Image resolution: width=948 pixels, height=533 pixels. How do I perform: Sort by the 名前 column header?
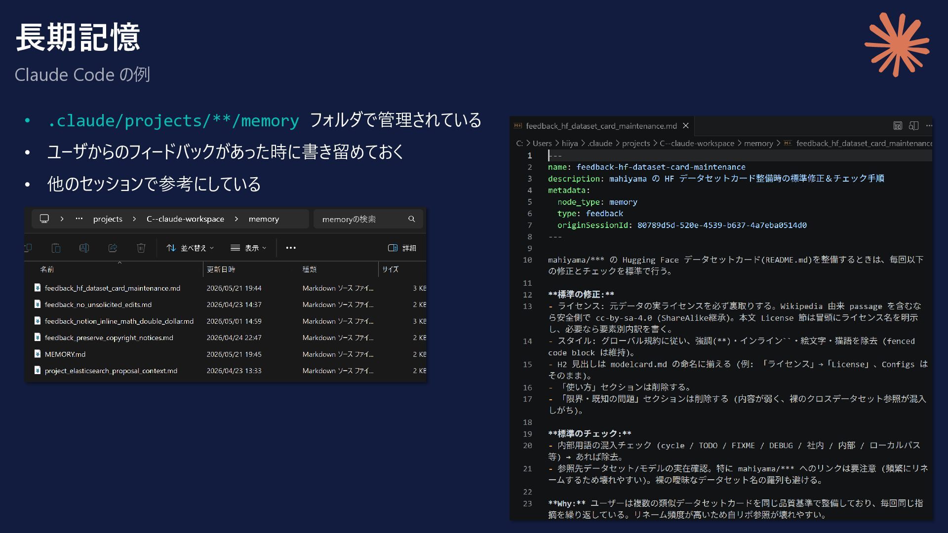tap(47, 269)
